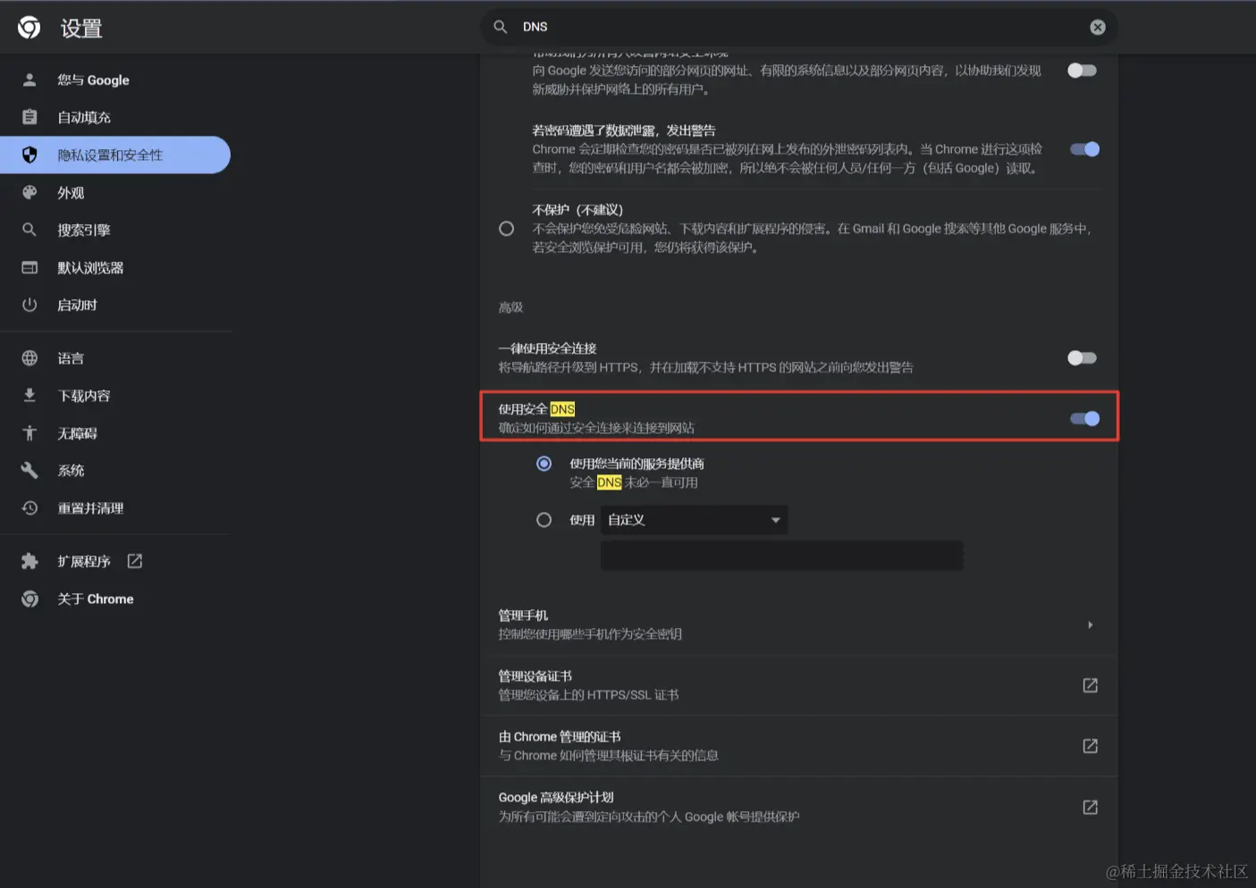
Task: Open the 自定义 DNS provider dropdown
Action: click(694, 520)
